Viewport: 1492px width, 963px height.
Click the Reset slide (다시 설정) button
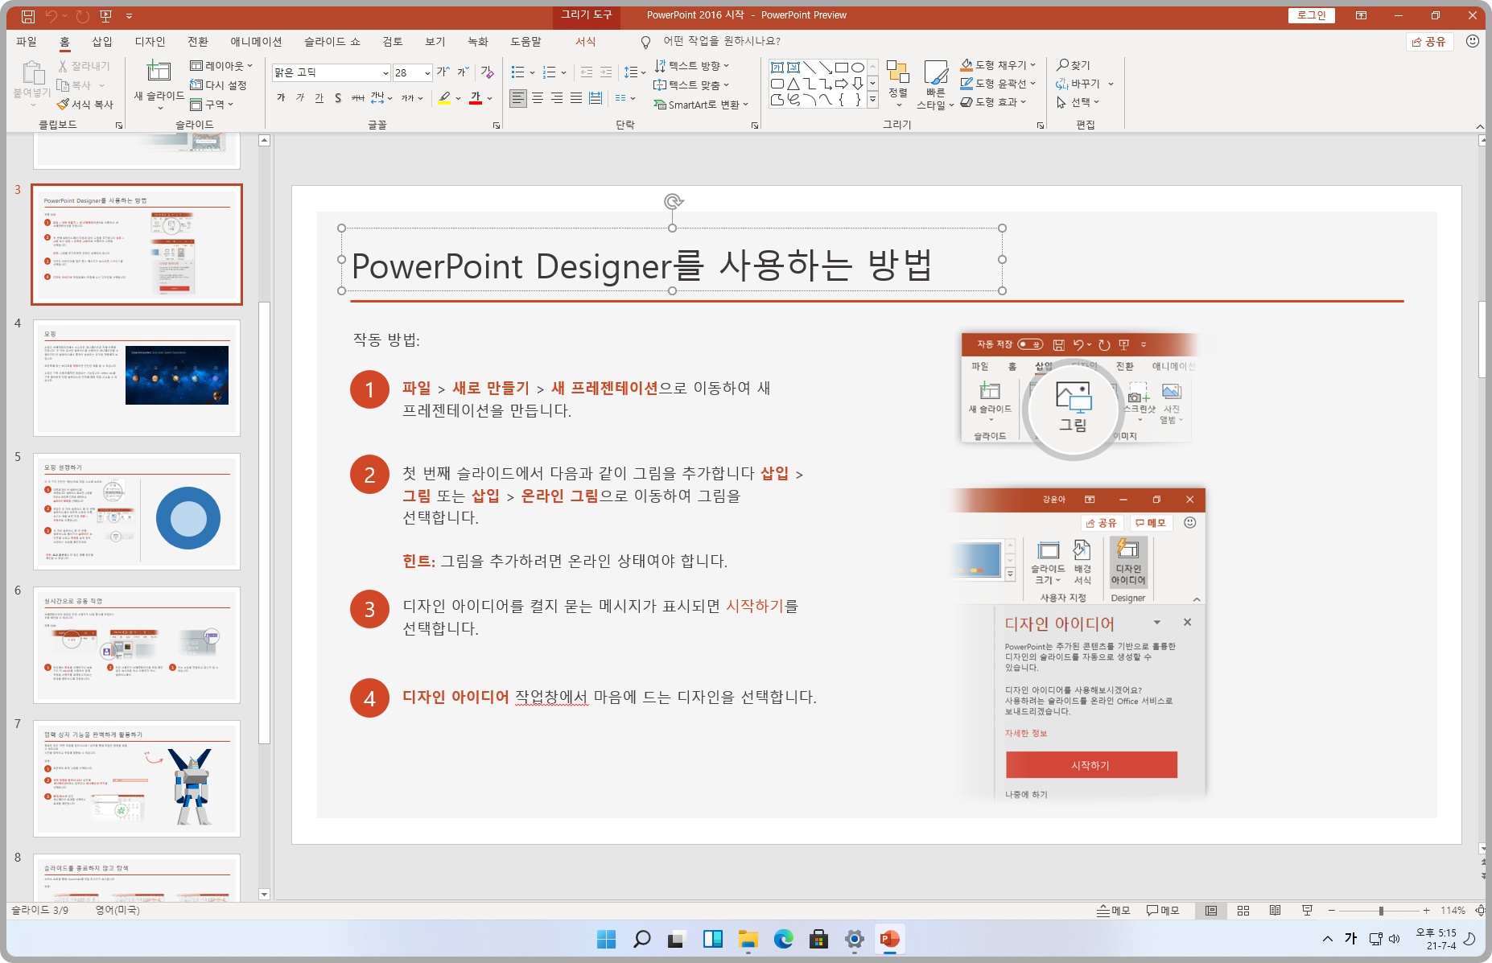[218, 85]
